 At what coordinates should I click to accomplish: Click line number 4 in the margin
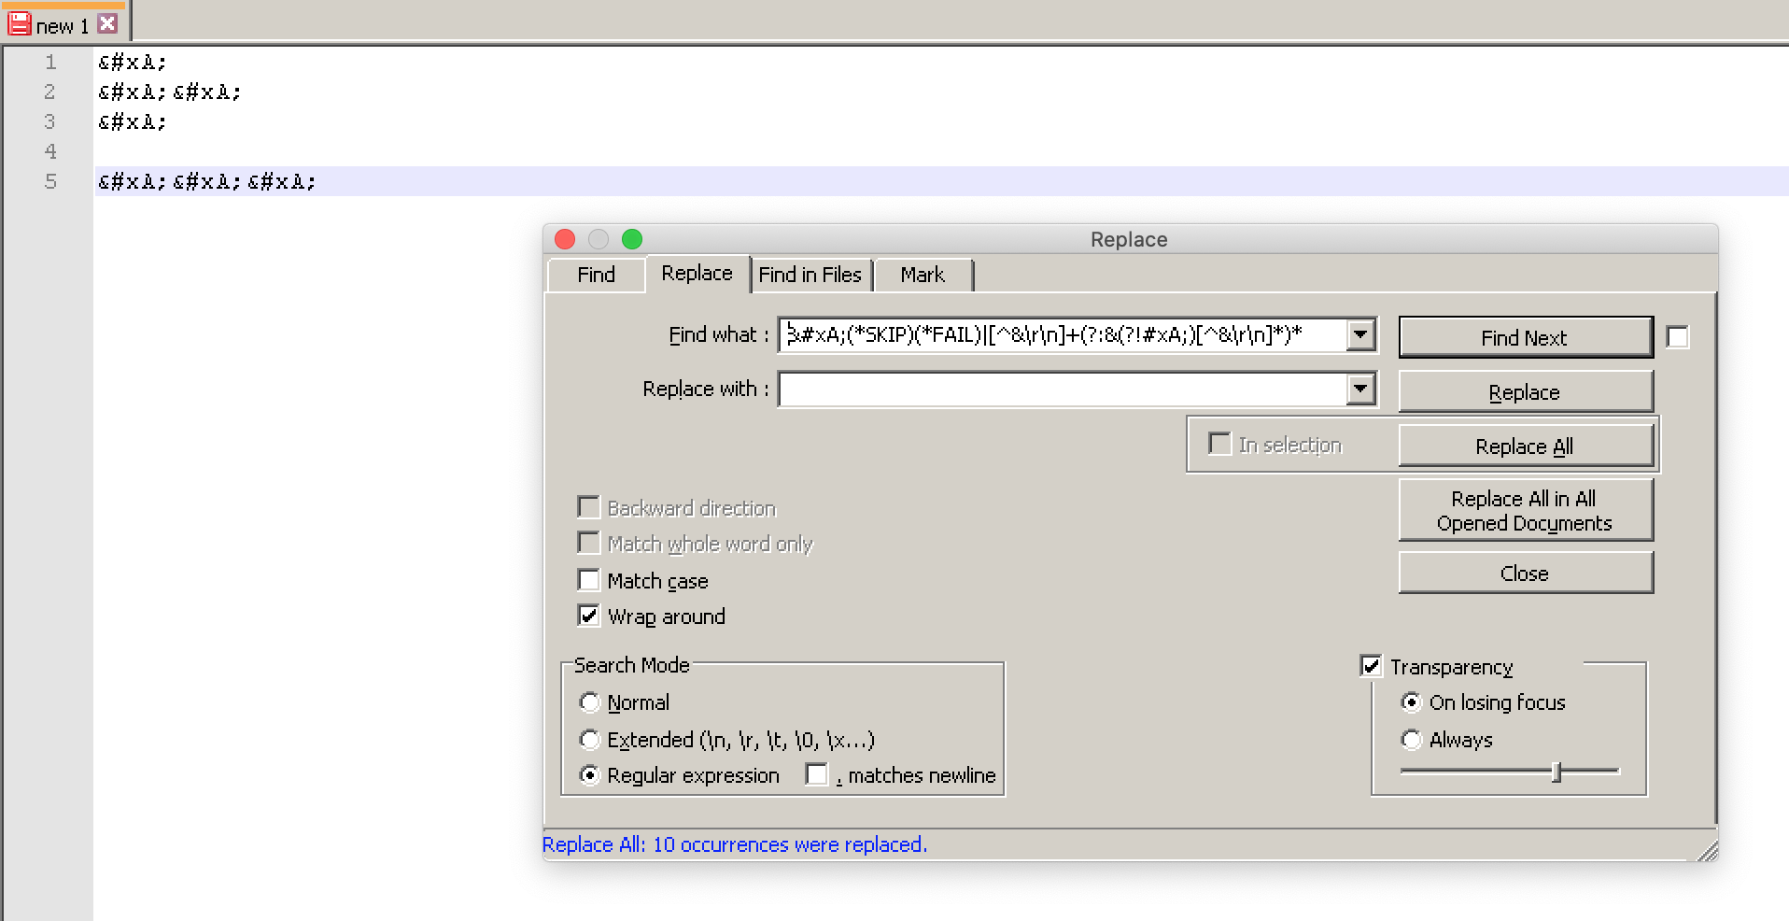click(50, 152)
